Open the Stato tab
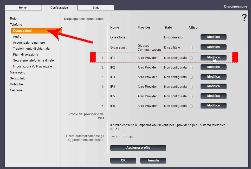Image resolution: width=251 pixels, height=169 pixels. point(96,8)
